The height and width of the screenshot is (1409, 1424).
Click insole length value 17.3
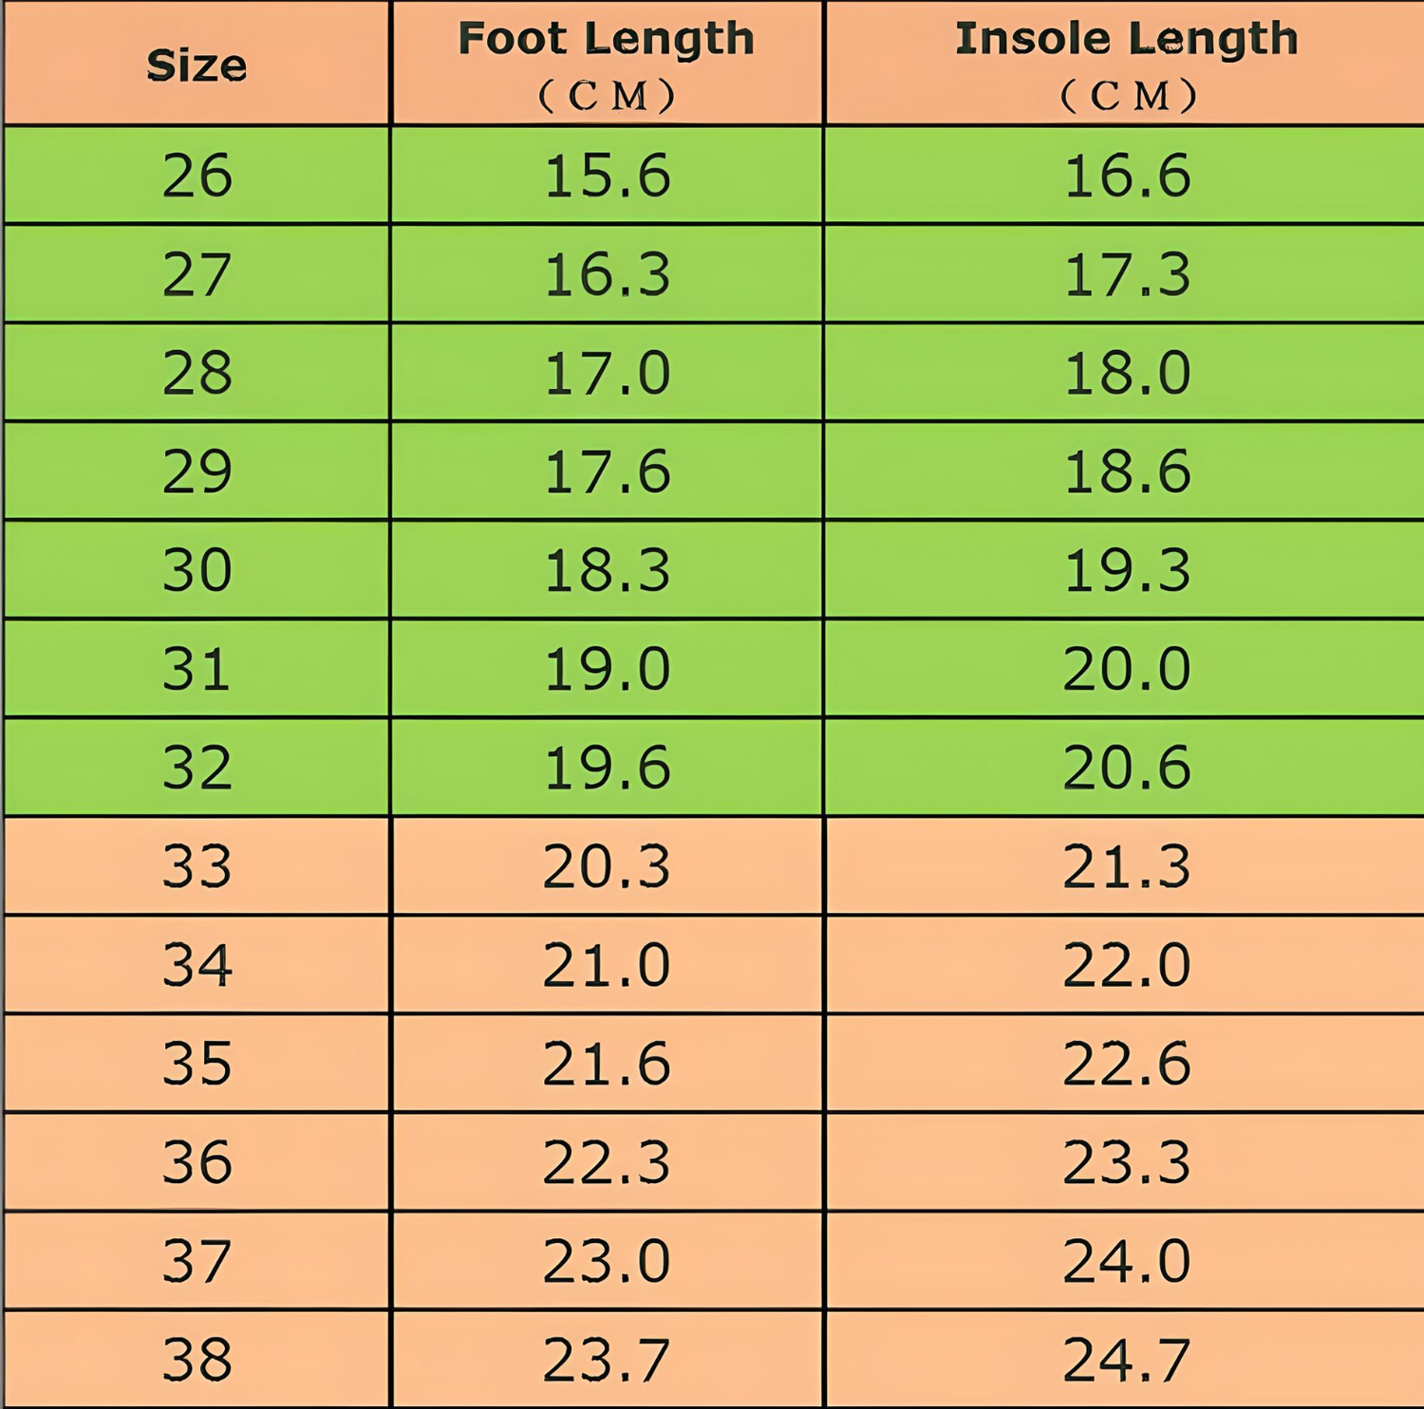1126,274
